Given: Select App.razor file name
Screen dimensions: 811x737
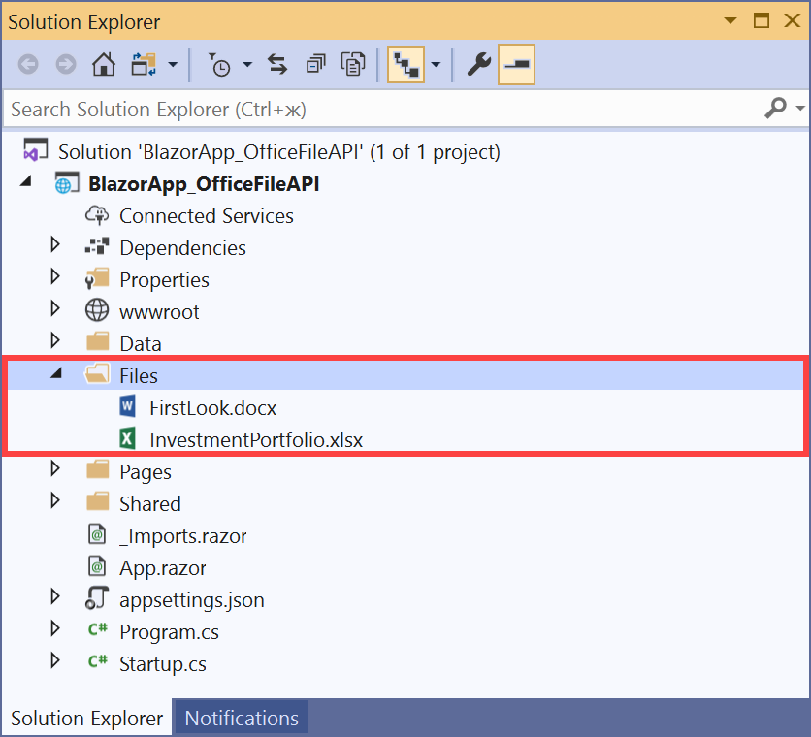Looking at the screenshot, I should click(162, 568).
